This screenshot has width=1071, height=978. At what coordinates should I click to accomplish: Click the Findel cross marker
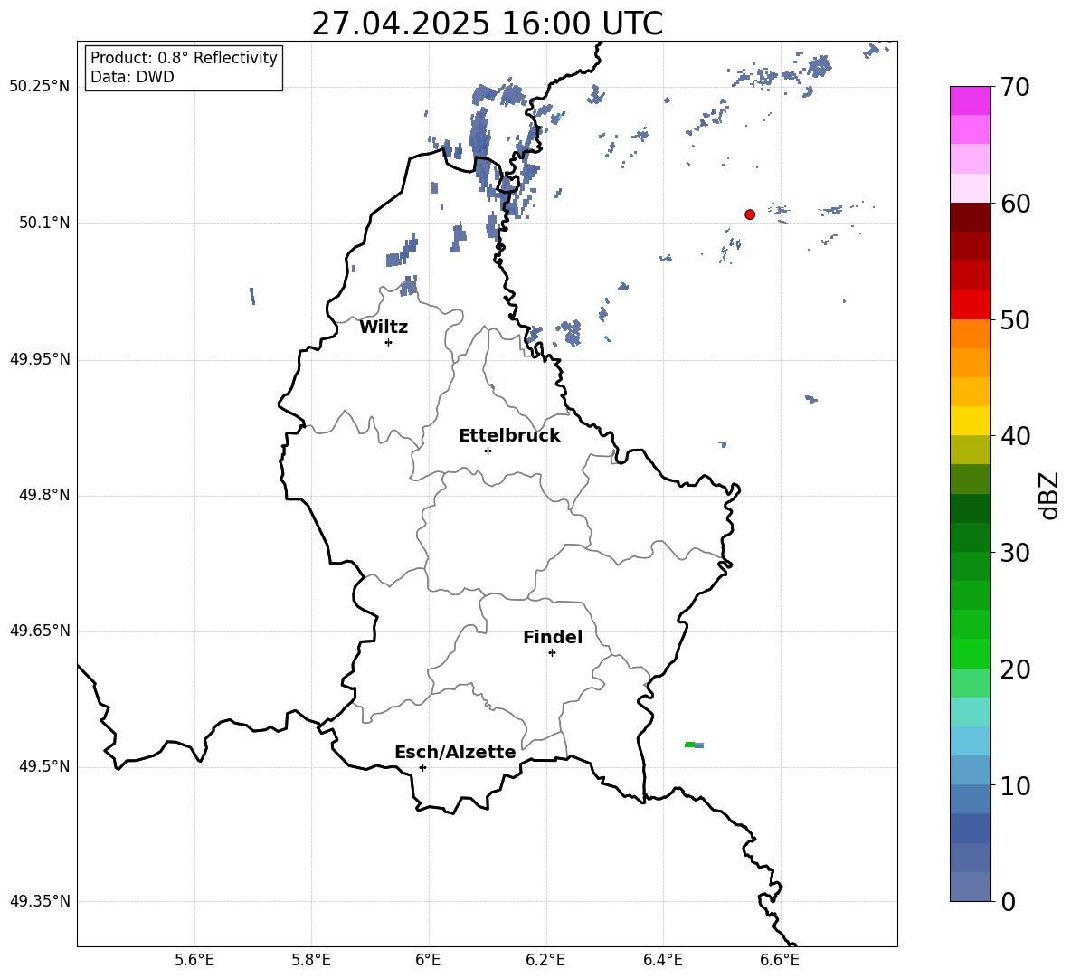pyautogui.click(x=552, y=653)
